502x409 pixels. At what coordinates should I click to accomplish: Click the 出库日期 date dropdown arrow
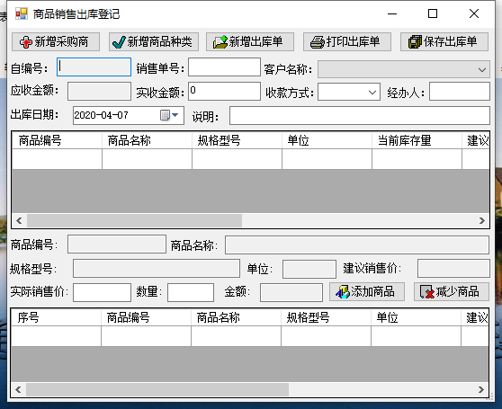[175, 115]
